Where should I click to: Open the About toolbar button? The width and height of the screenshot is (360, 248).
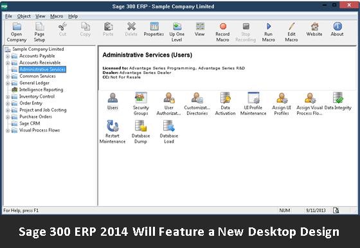point(337,30)
